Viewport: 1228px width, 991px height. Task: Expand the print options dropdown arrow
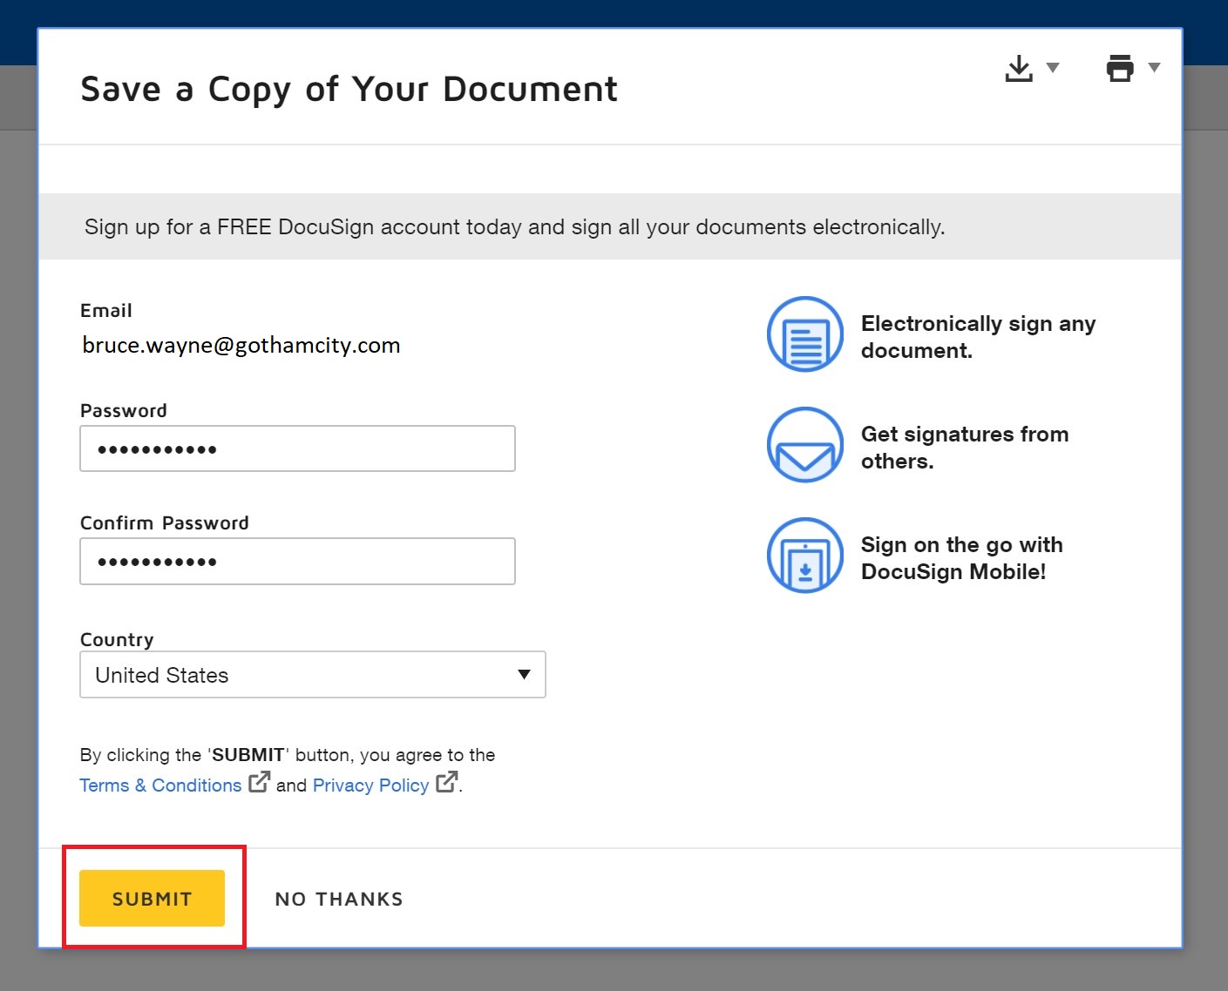coord(1154,67)
